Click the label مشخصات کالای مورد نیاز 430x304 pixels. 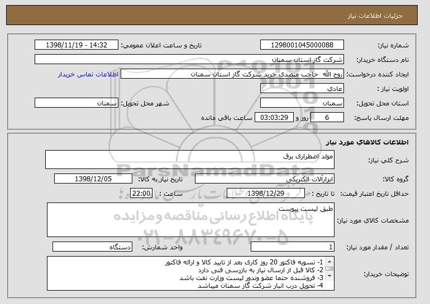[372, 220]
